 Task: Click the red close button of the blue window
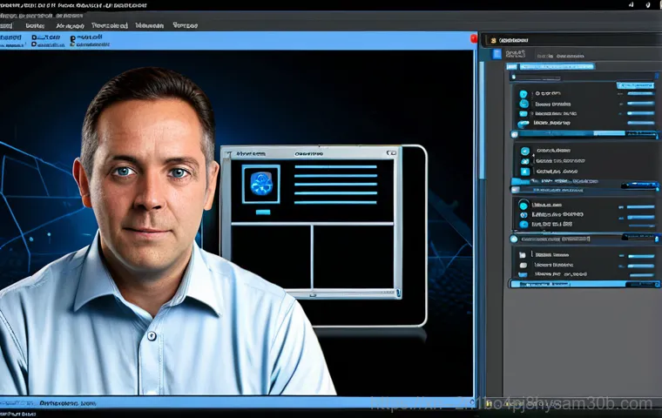point(473,39)
